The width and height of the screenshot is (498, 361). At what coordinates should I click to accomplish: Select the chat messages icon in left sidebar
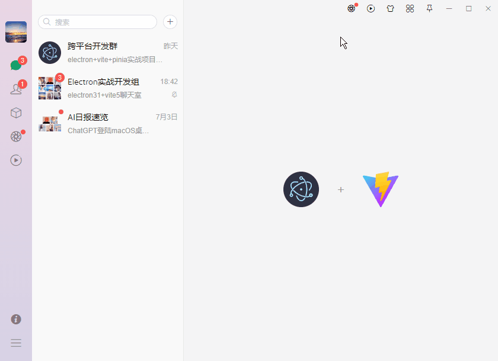16,65
